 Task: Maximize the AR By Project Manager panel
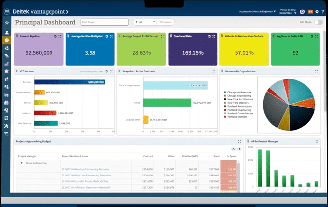click(317, 141)
